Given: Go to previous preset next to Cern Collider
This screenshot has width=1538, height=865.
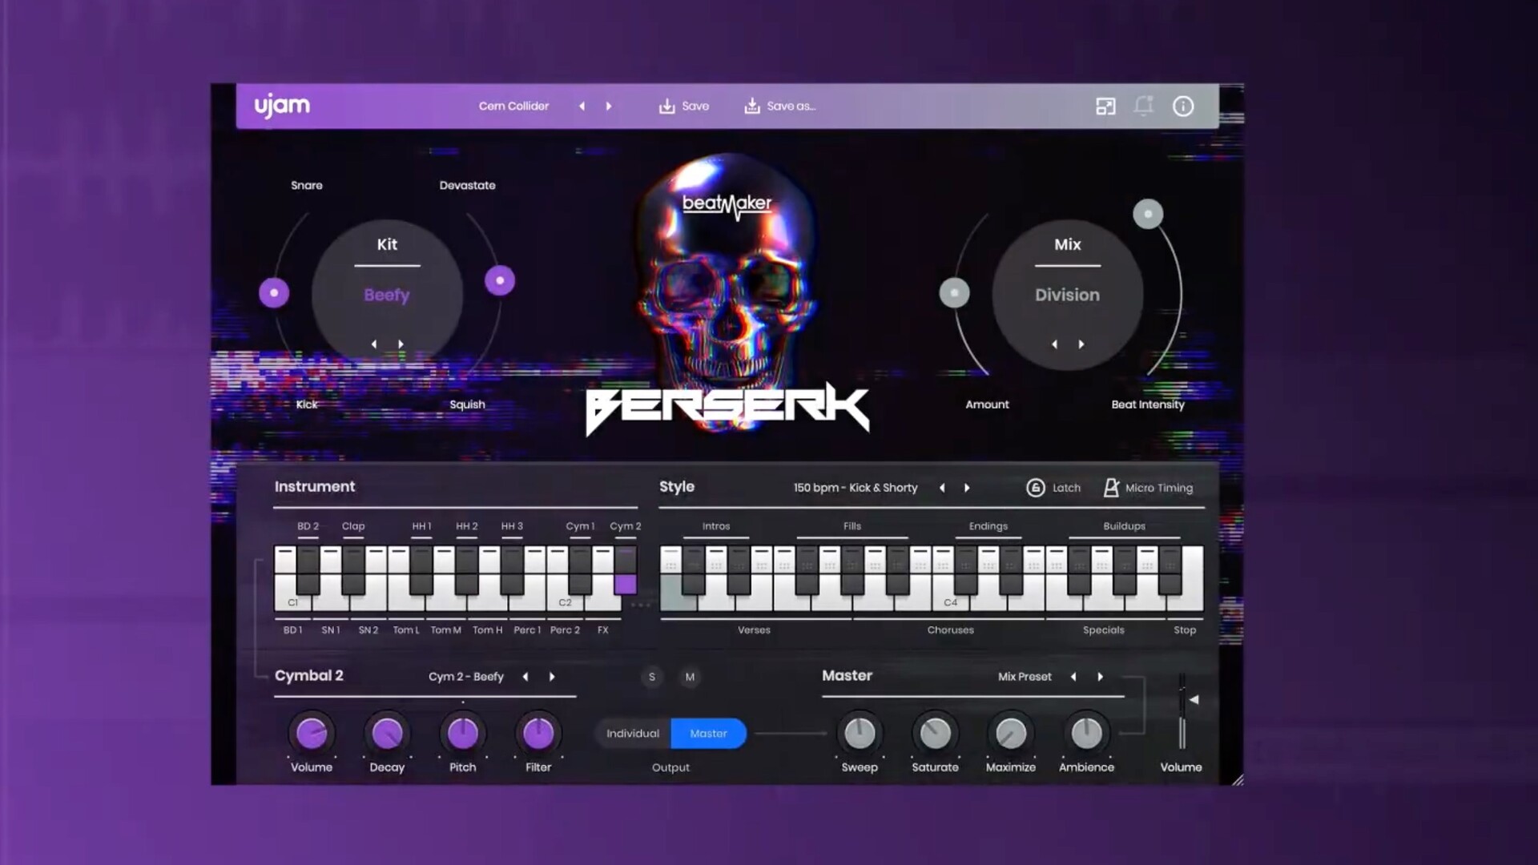Looking at the screenshot, I should pyautogui.click(x=582, y=106).
